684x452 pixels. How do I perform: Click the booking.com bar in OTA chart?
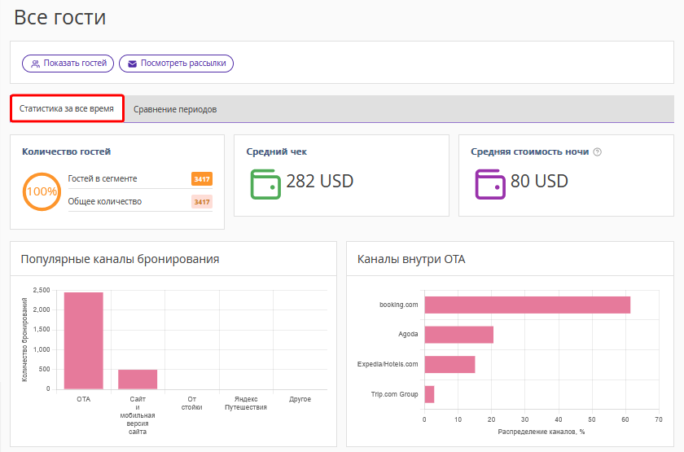(527, 305)
